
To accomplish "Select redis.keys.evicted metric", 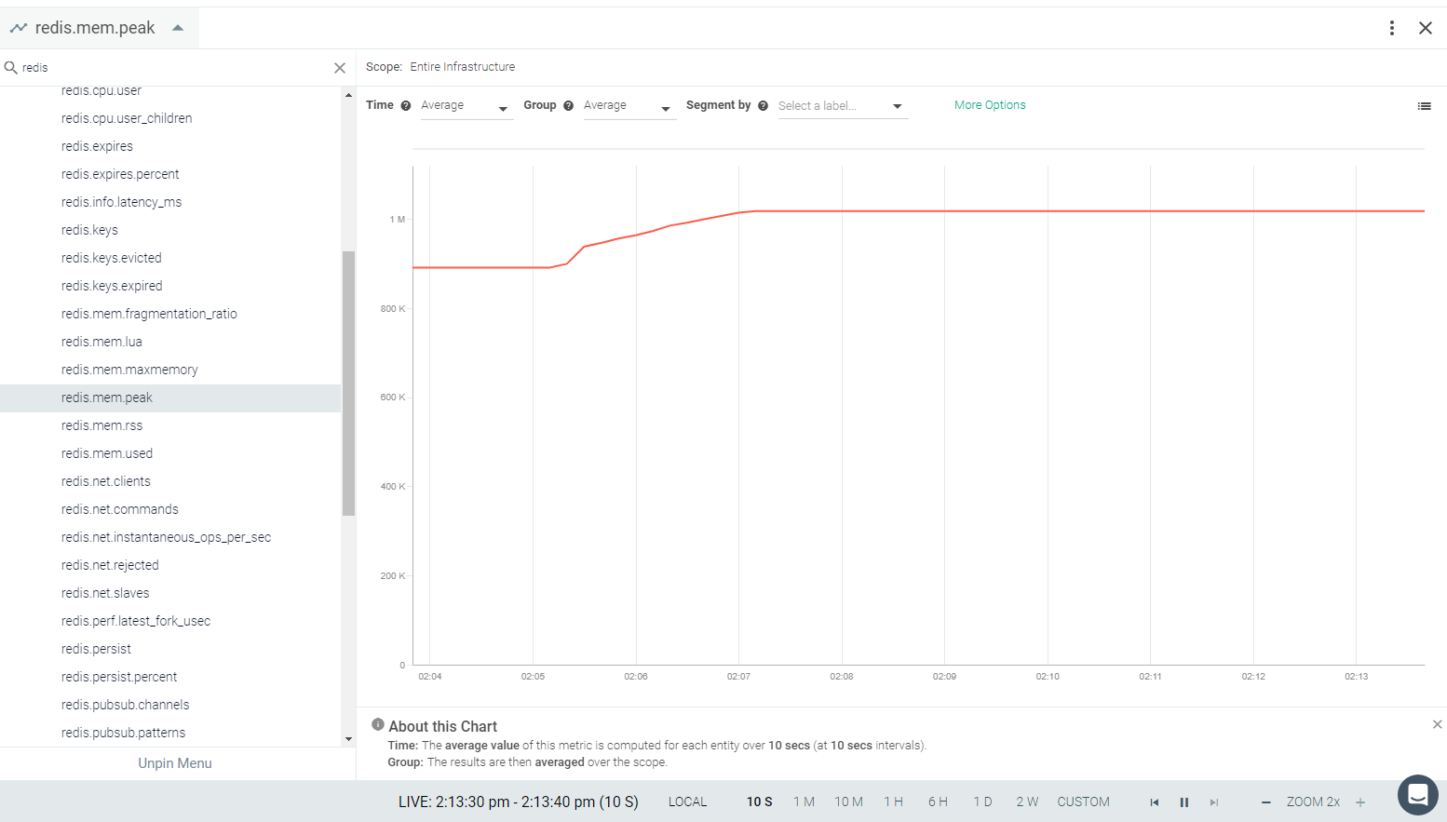I will [170, 258].
